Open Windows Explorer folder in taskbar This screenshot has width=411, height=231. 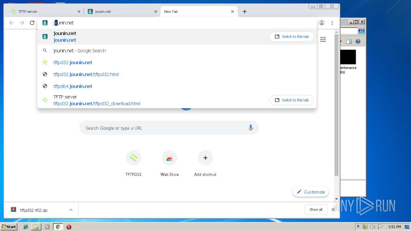click(x=36, y=227)
